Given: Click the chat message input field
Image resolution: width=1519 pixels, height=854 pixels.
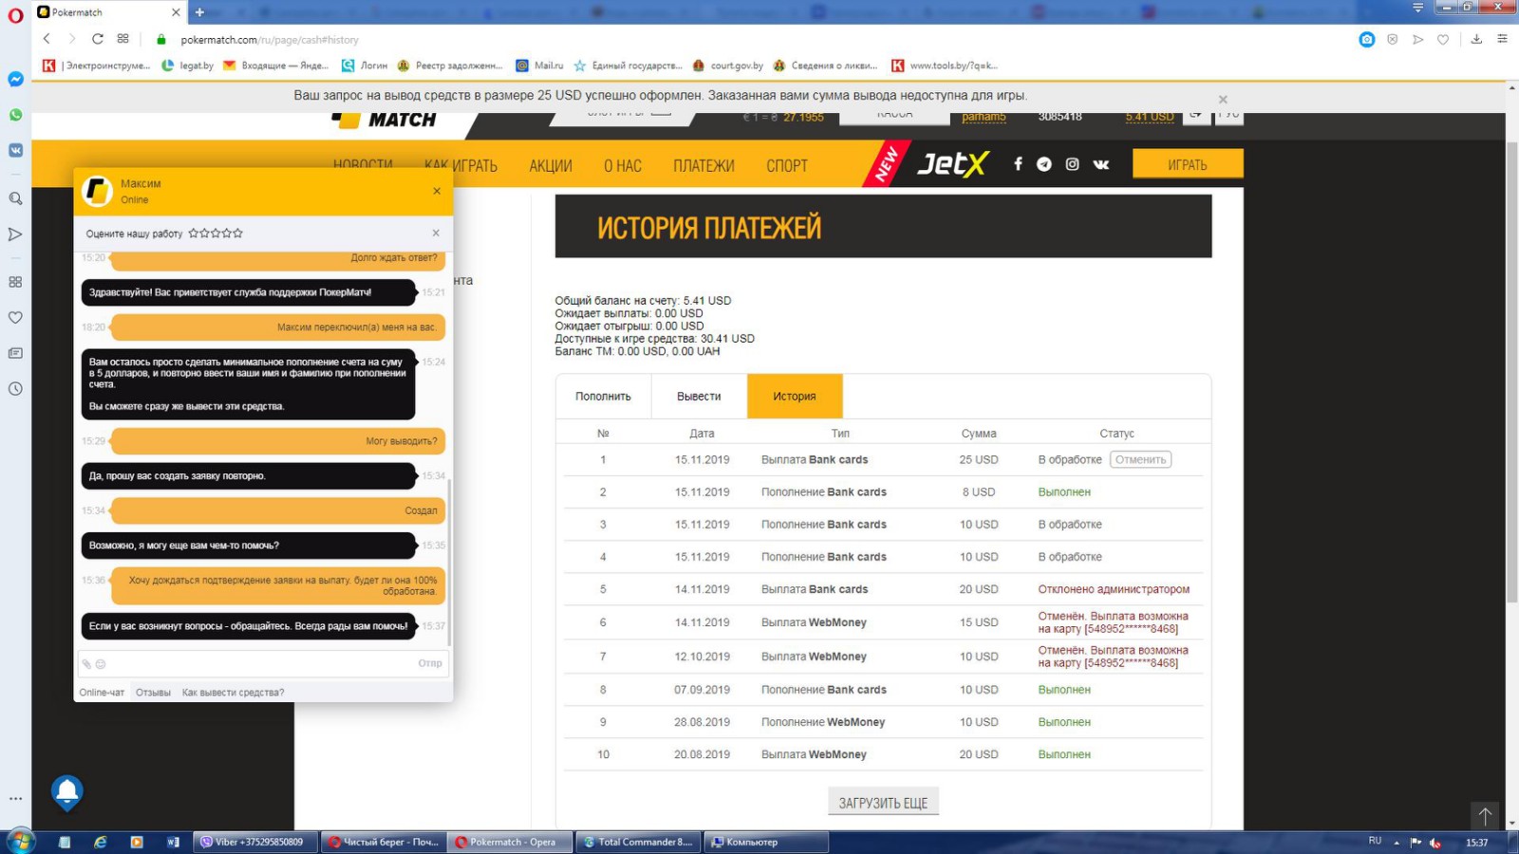Looking at the screenshot, I should point(261,663).
